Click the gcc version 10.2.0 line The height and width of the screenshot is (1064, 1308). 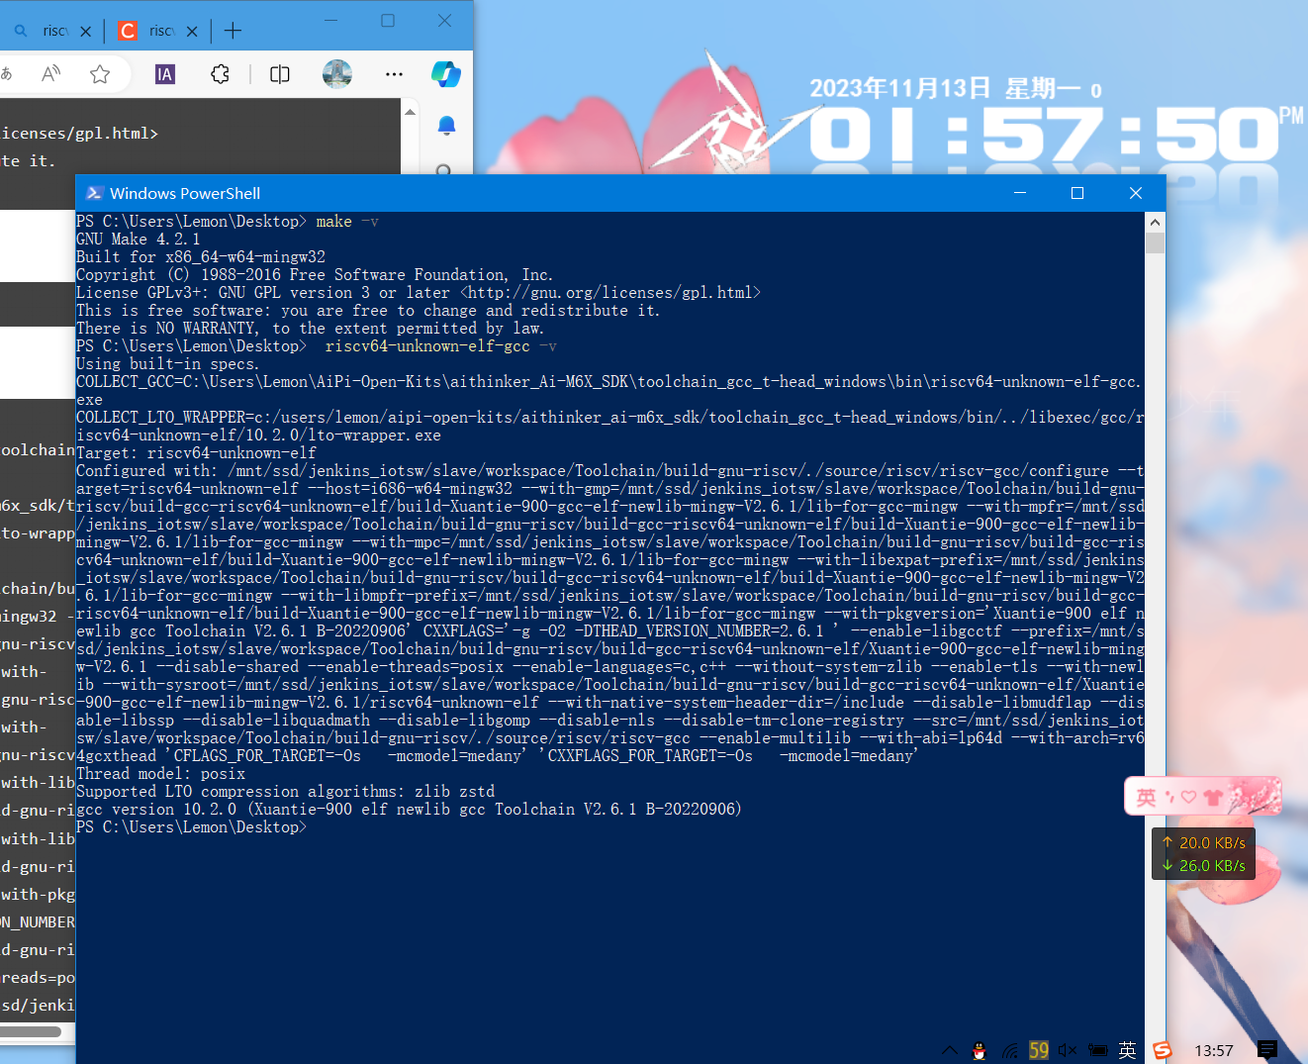(409, 810)
